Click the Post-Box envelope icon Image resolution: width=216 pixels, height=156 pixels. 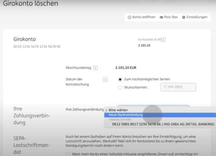coord(161,17)
